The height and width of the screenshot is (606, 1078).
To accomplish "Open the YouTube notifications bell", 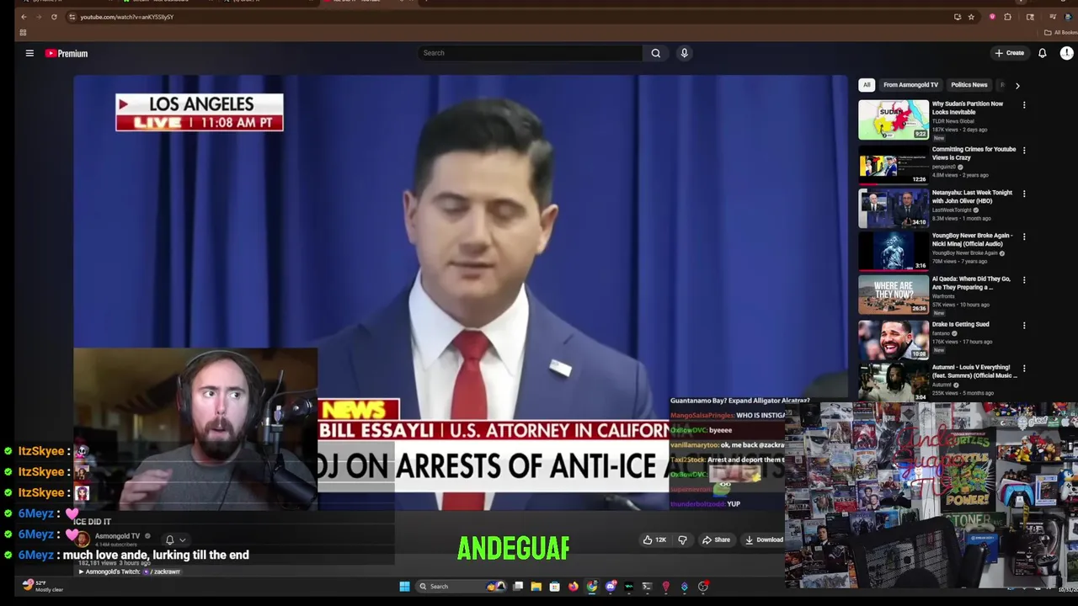I will click(x=1042, y=53).
